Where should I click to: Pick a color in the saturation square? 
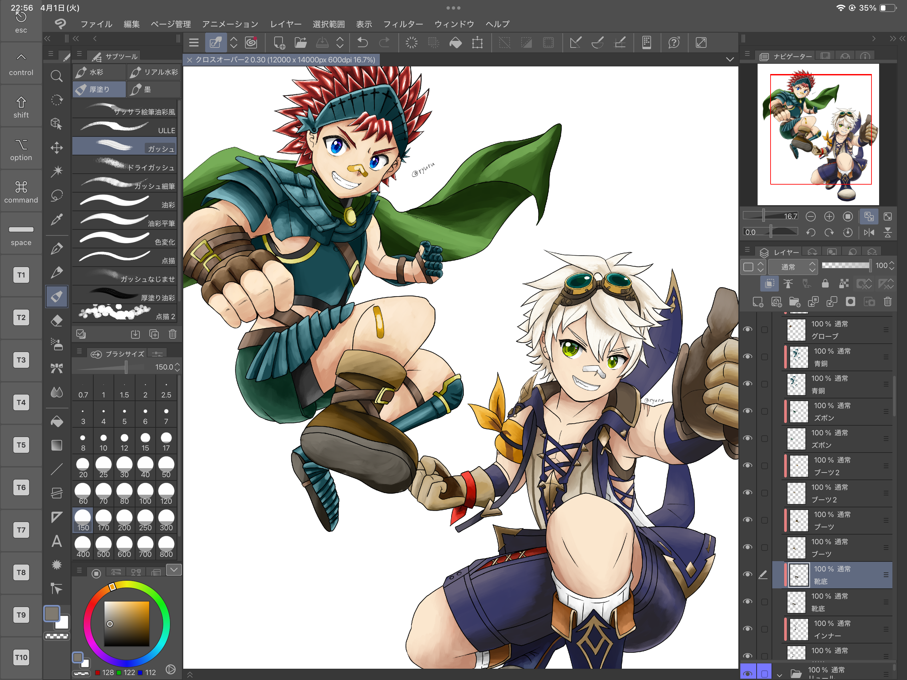[126, 624]
